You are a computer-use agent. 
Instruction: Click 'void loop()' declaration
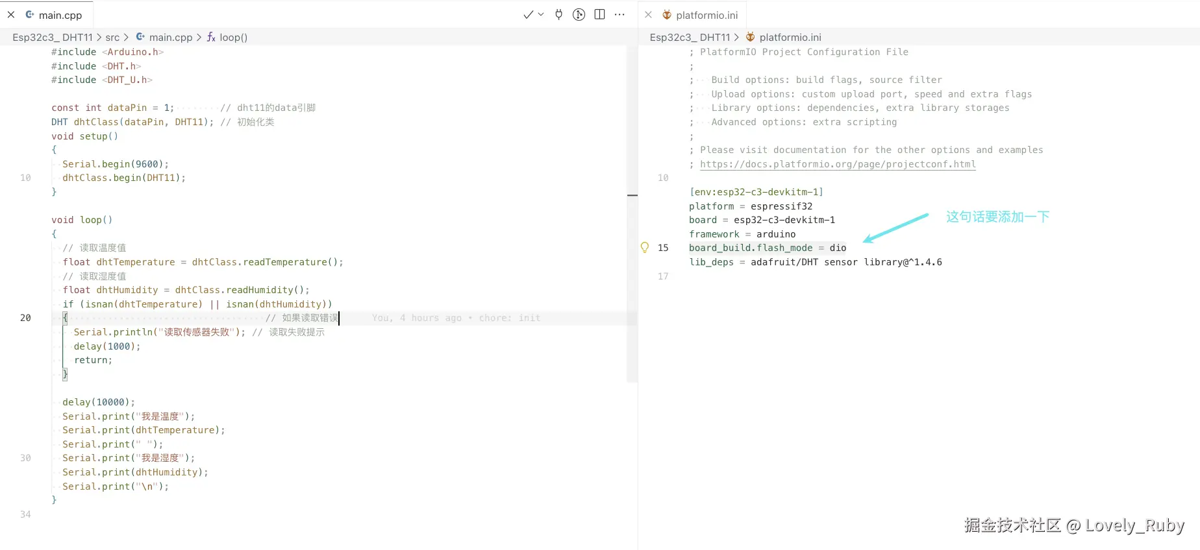pos(82,220)
